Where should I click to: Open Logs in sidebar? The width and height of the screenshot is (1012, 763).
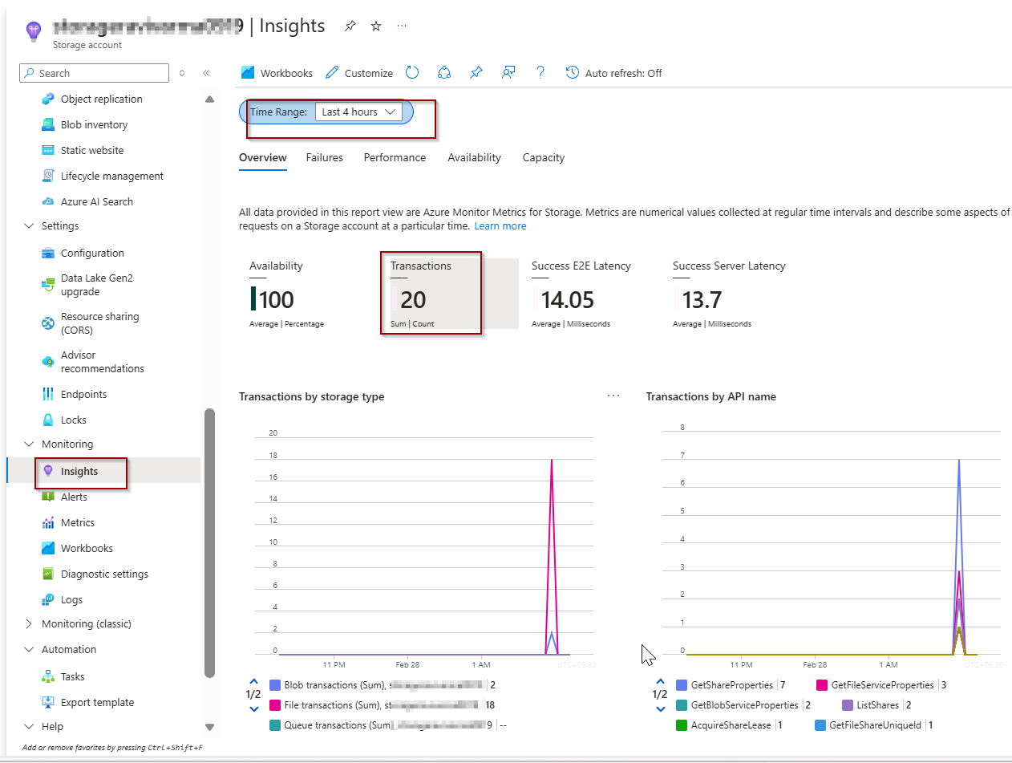[x=71, y=600]
